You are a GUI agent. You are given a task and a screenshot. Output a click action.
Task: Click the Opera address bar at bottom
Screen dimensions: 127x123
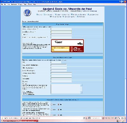point(42,118)
